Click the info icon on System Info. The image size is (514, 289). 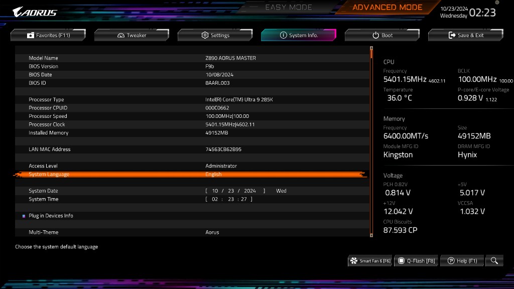[x=283, y=35]
